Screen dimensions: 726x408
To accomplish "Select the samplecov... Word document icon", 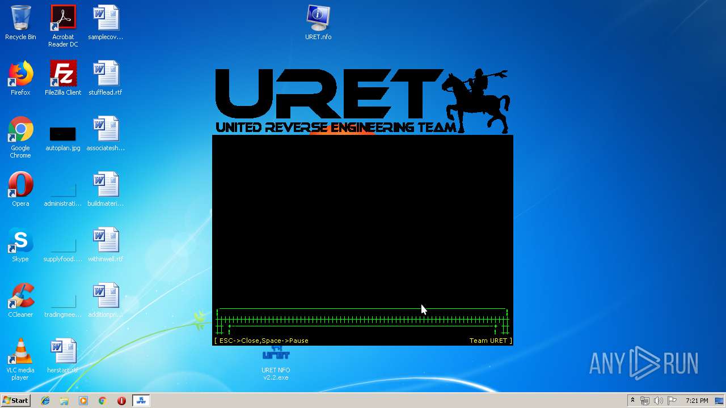I will tap(105, 23).
